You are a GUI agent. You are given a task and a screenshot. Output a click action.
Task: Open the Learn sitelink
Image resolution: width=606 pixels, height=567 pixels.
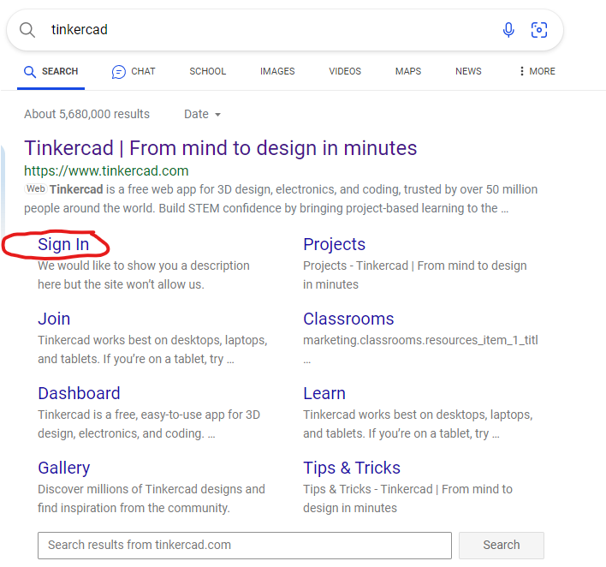point(324,393)
